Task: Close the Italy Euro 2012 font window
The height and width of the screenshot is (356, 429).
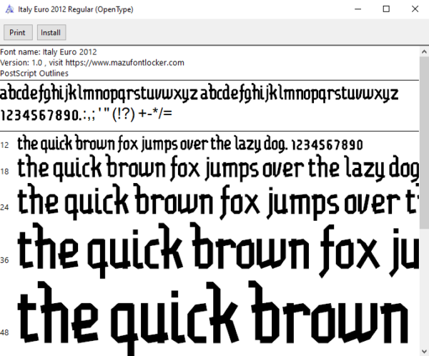Action: [x=415, y=9]
